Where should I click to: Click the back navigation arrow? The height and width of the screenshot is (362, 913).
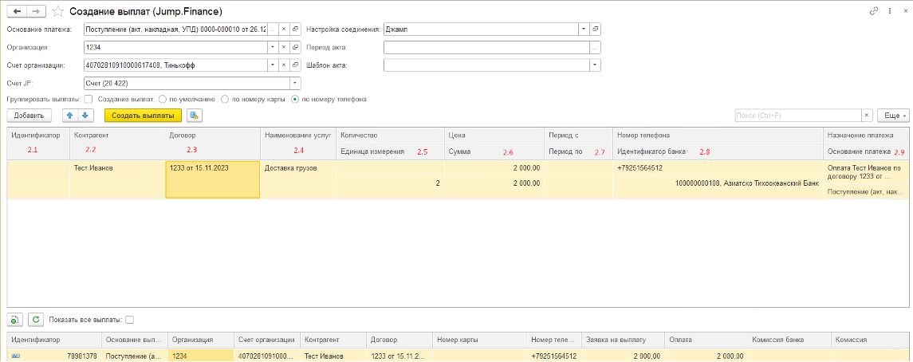(16, 12)
